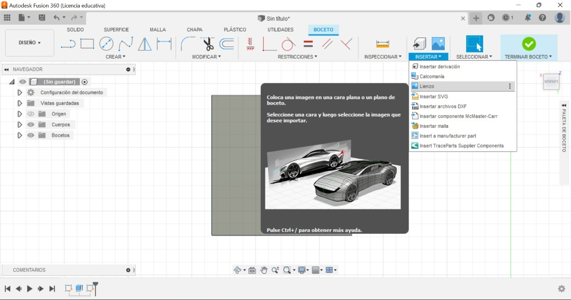Toggle visibility of Bocetos folder
Image resolution: width=571 pixels, height=300 pixels.
(x=31, y=136)
